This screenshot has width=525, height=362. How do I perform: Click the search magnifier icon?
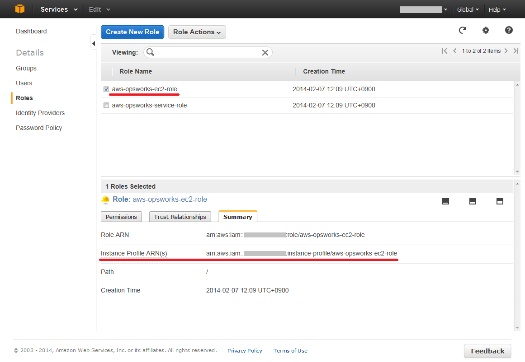tap(150, 52)
